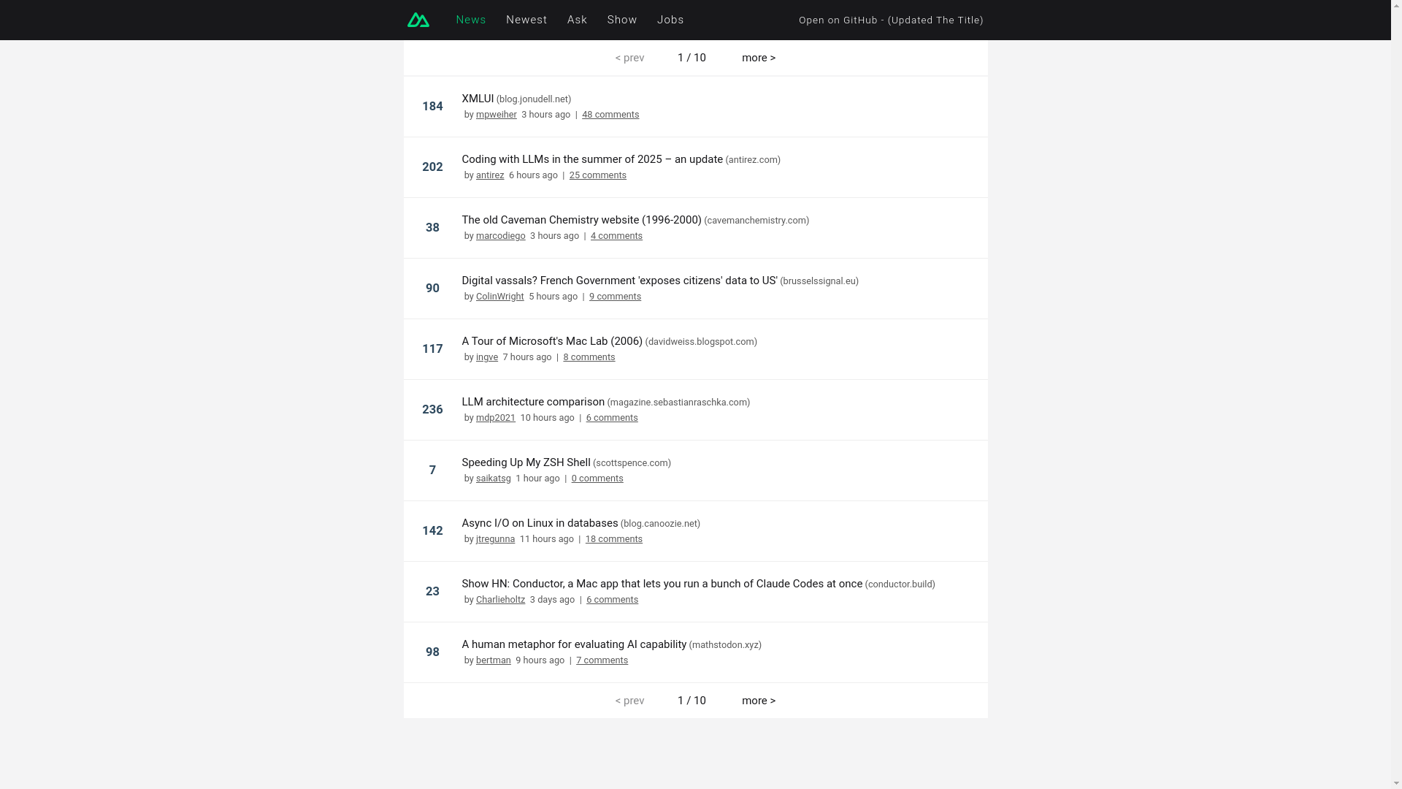Open the News tab
The image size is (1402, 789).
[471, 20]
